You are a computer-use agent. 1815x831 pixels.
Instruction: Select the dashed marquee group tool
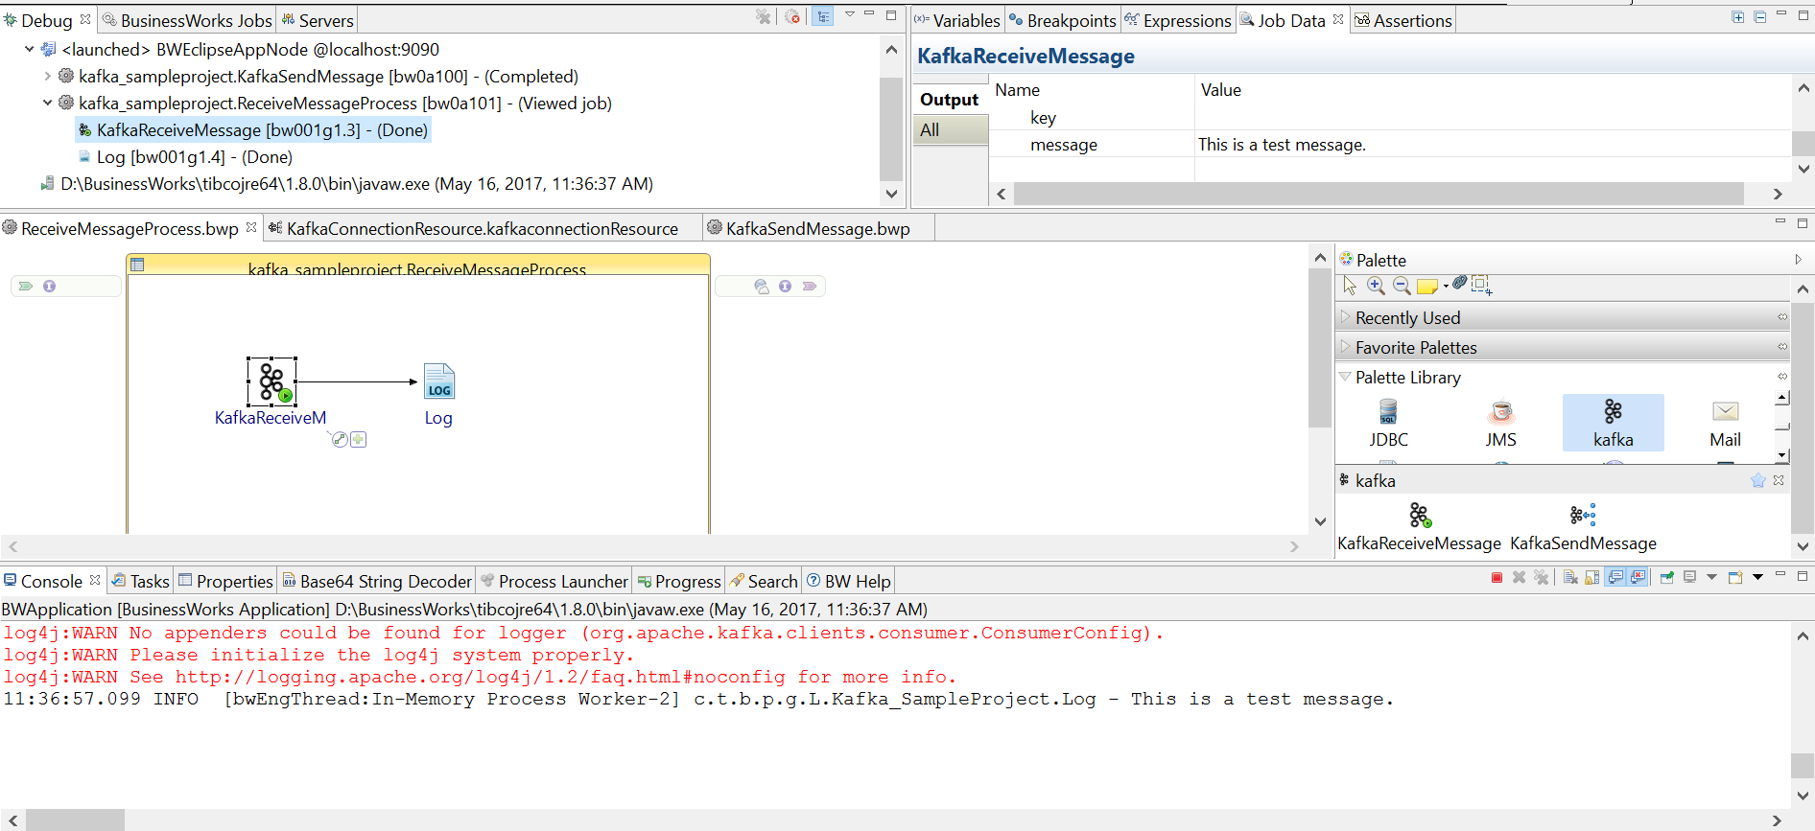coord(1481,285)
